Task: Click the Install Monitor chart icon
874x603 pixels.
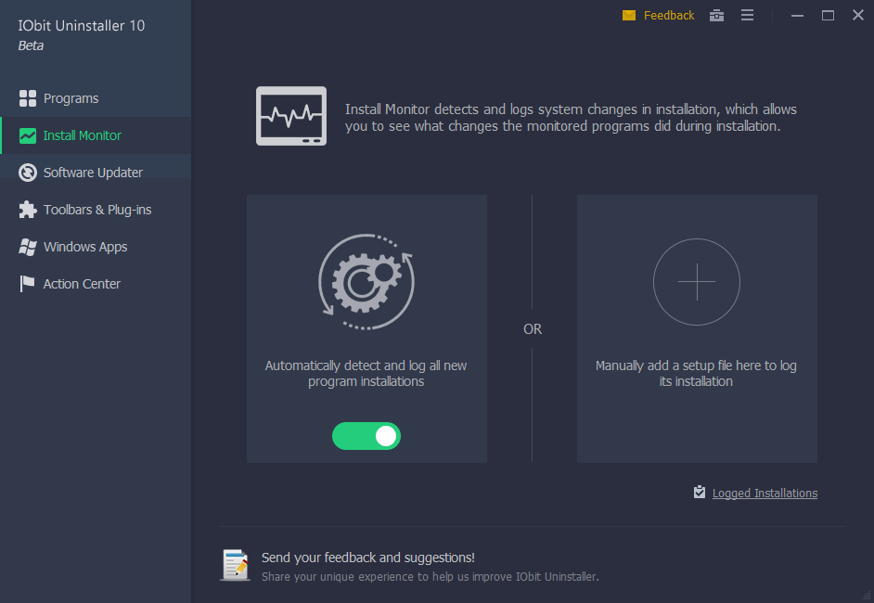Action: click(x=27, y=135)
